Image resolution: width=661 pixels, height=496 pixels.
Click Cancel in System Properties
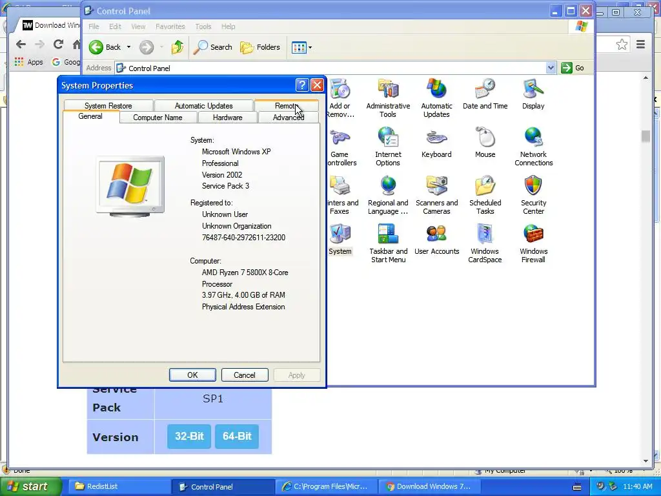[x=245, y=375]
